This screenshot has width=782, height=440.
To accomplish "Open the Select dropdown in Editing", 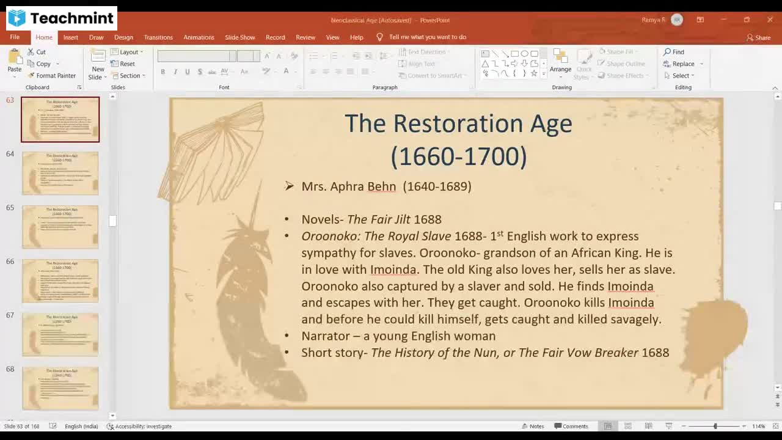I will tap(679, 76).
